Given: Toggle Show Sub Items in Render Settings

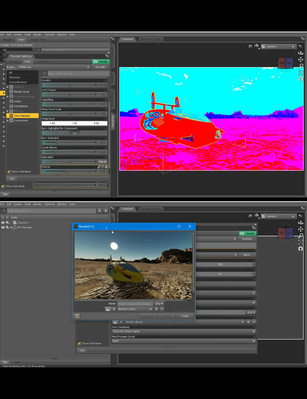Looking at the screenshot, I should point(9,171).
